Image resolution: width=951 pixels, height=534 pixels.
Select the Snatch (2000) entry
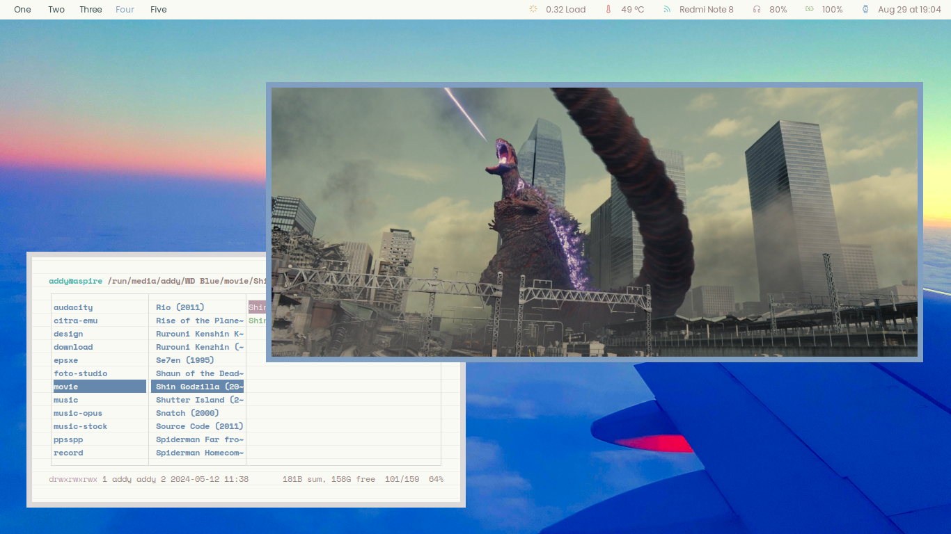(x=187, y=413)
